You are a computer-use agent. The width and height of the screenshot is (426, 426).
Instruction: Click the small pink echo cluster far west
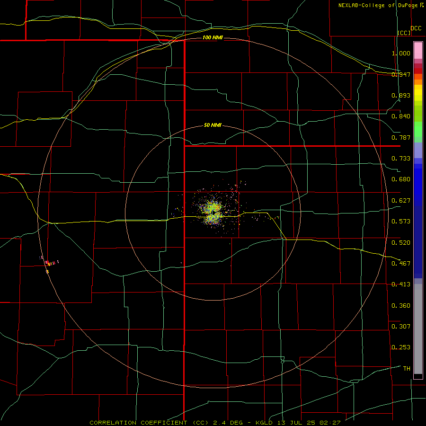click(49, 263)
